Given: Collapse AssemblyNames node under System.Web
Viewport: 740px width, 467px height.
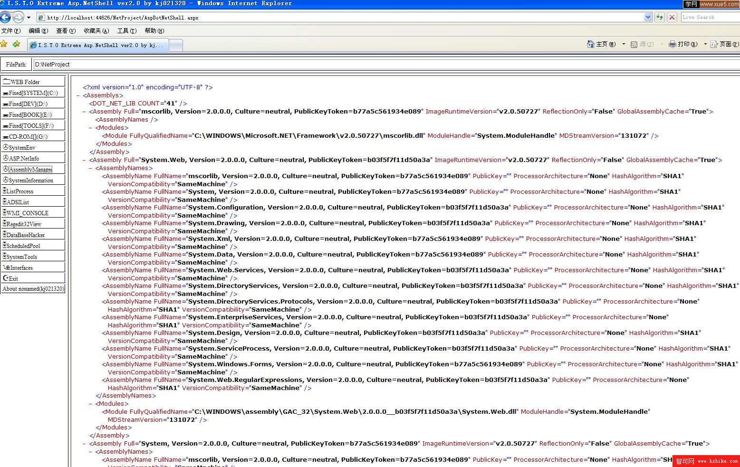Looking at the screenshot, I should coord(91,168).
